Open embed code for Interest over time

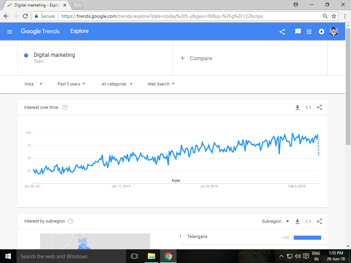(x=308, y=108)
